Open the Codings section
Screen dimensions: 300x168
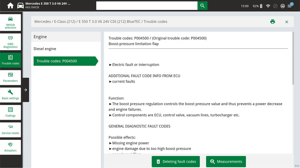11,112
